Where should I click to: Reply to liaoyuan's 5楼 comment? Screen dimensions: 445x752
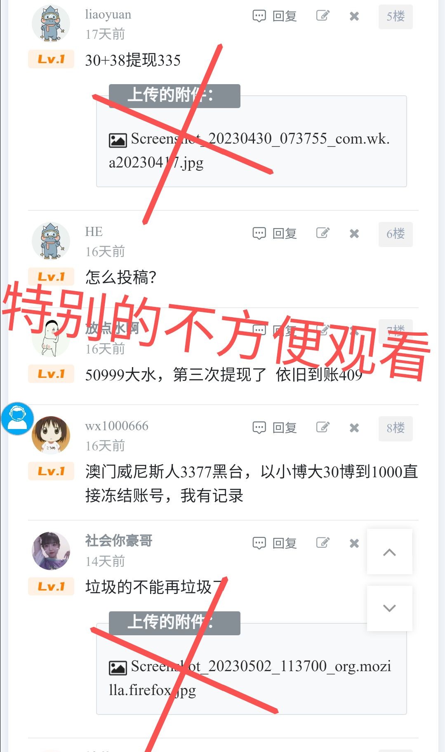click(275, 17)
